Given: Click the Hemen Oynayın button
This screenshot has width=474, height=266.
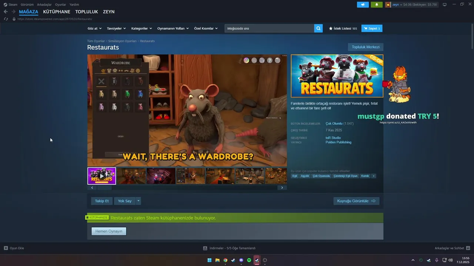Looking at the screenshot, I should (x=109, y=231).
